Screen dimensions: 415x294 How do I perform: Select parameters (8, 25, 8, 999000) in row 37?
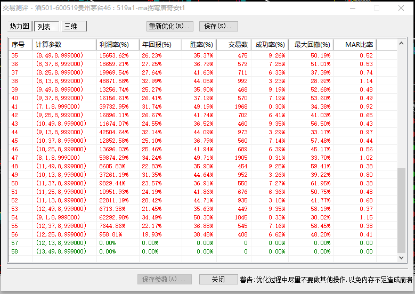(x=60, y=72)
